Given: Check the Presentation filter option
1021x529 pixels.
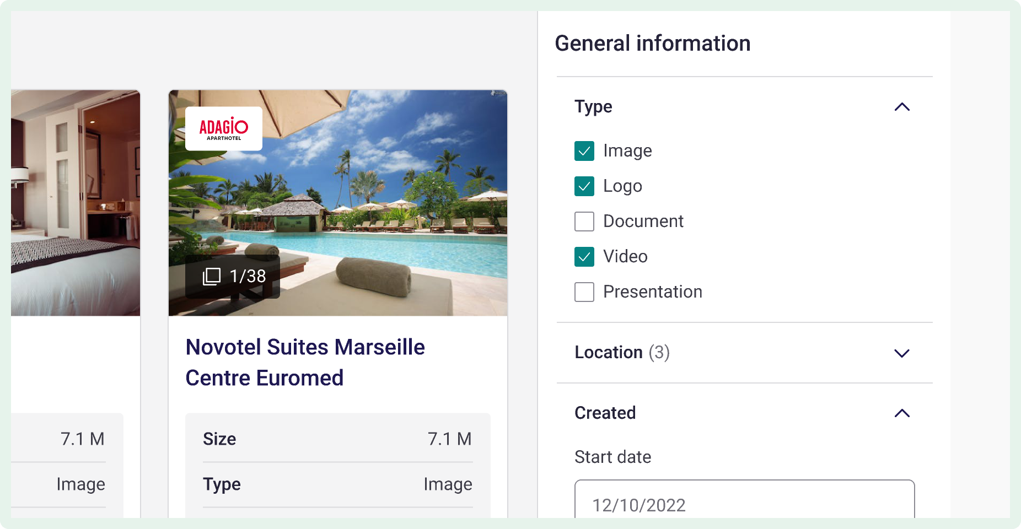Looking at the screenshot, I should (x=584, y=292).
